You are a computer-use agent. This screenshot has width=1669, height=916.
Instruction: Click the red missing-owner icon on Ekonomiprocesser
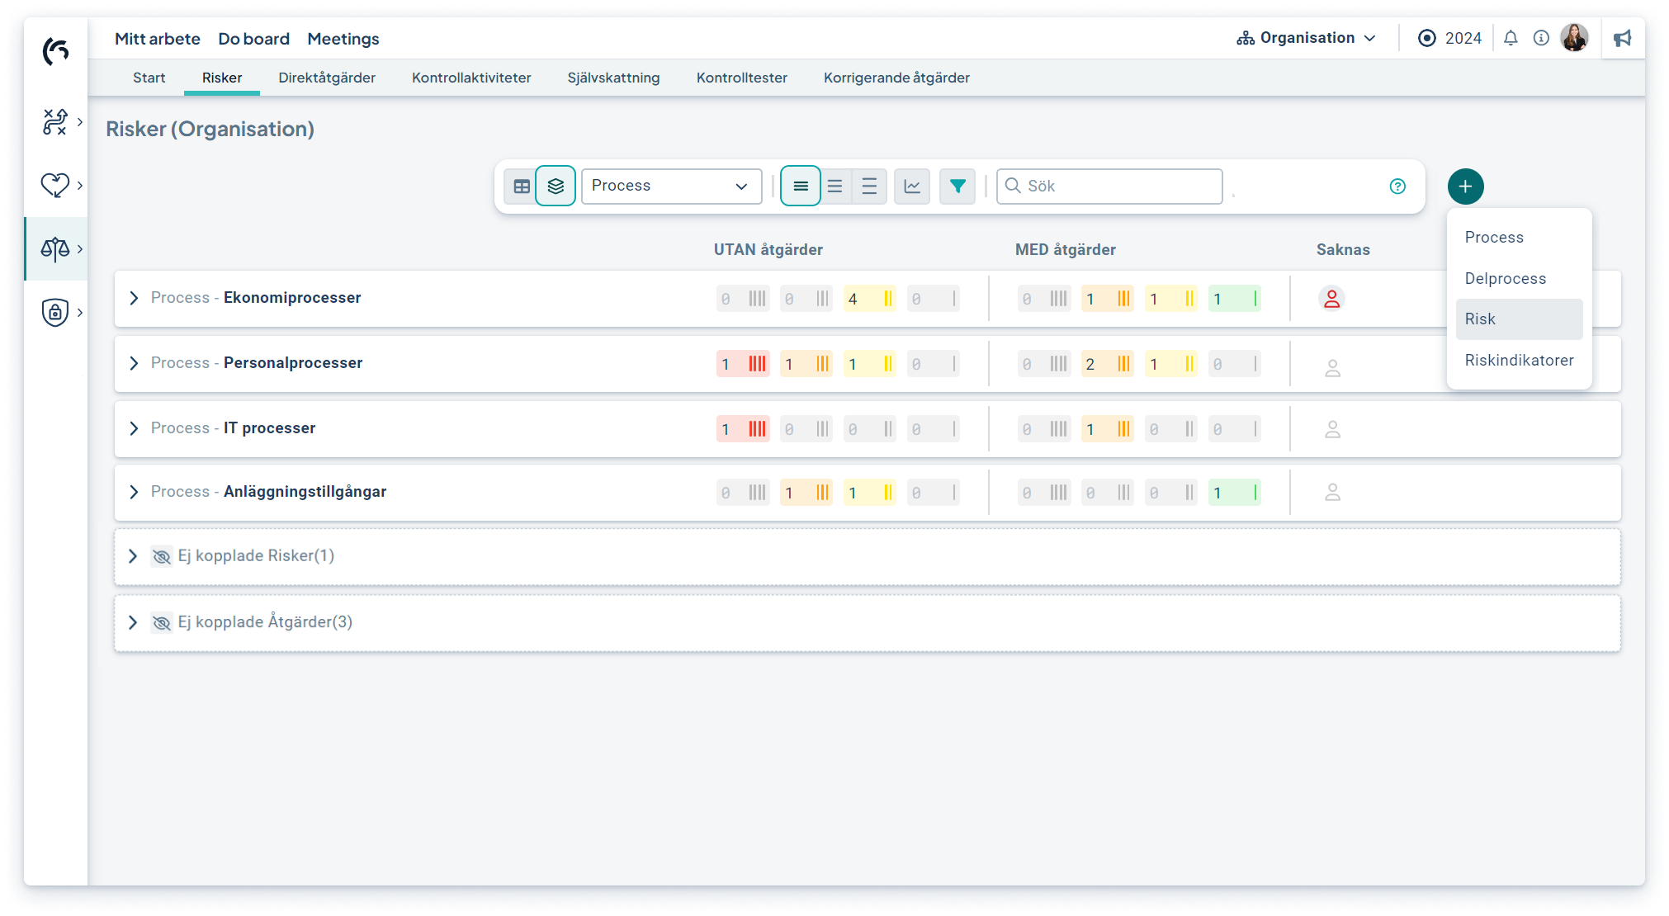pyautogui.click(x=1331, y=299)
